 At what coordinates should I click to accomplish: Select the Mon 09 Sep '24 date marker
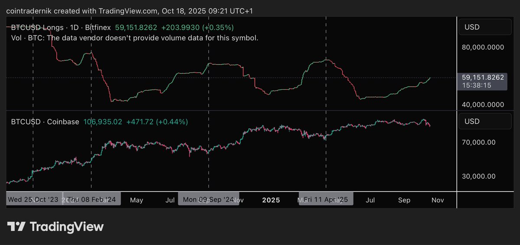pyautogui.click(x=209, y=199)
